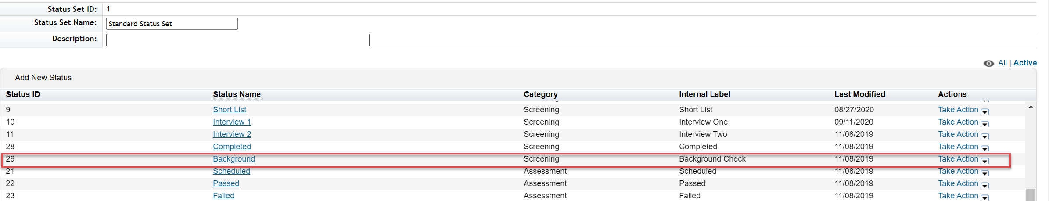1049x201 pixels.
Task: Click dropdown arrow icon in Failed row
Action: [x=984, y=197]
